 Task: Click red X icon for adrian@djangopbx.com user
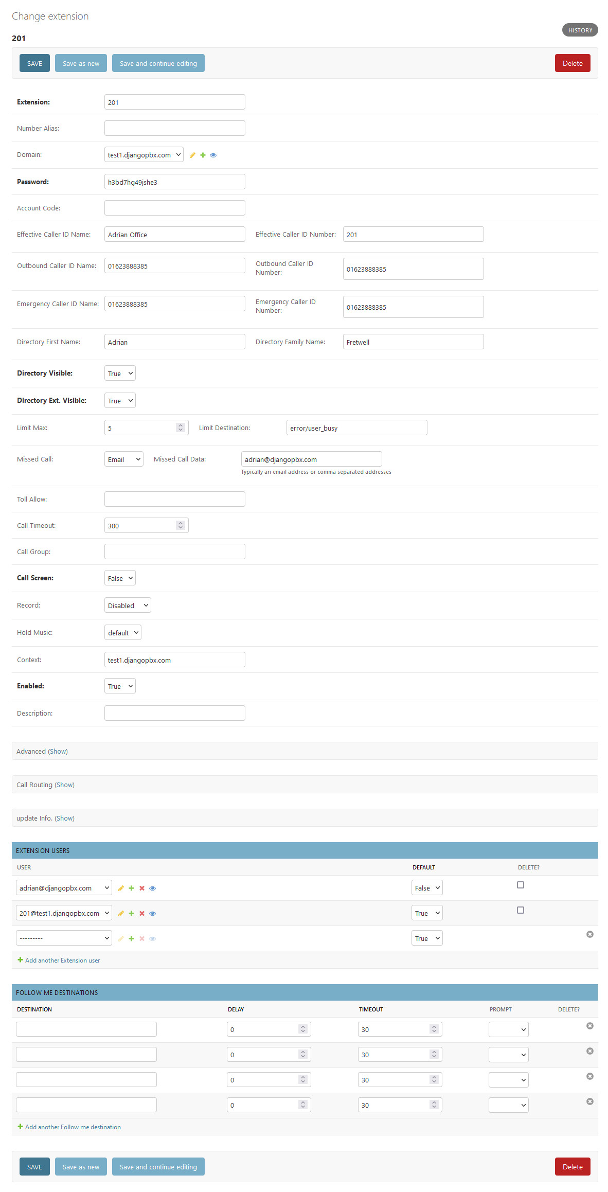point(142,888)
